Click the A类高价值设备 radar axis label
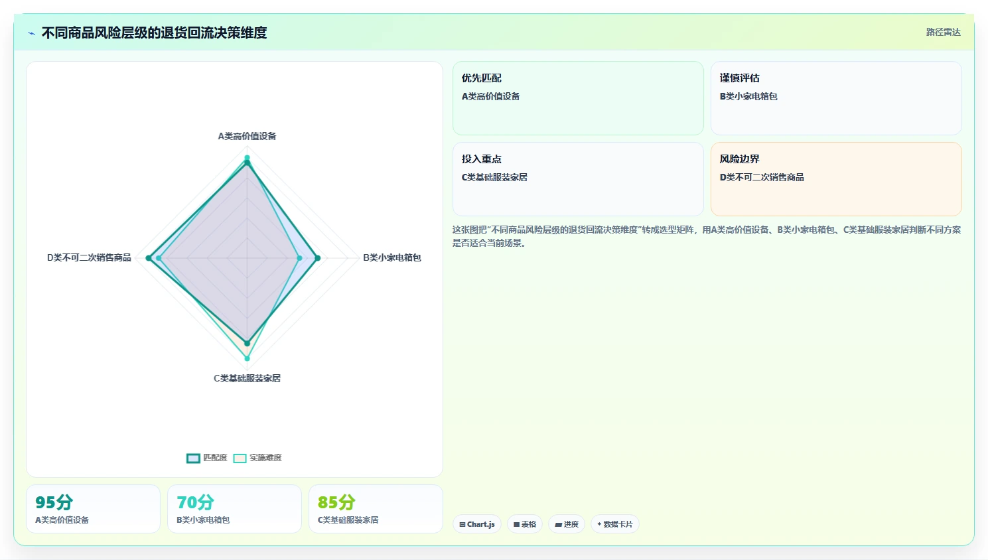 247,136
